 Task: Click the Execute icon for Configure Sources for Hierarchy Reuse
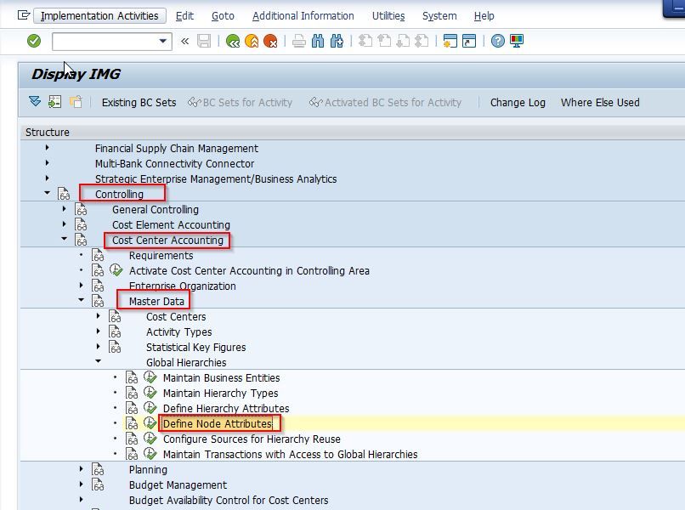150,439
